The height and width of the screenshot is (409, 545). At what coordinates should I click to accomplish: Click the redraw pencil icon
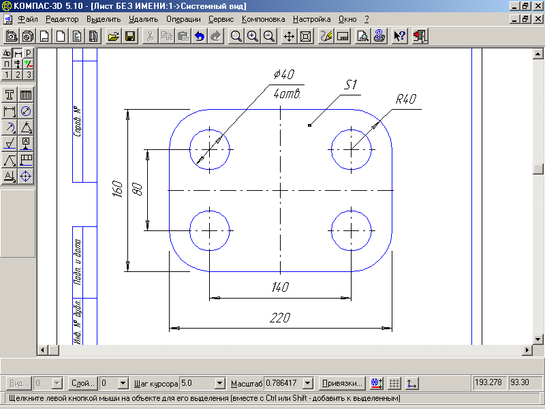[x=326, y=36]
